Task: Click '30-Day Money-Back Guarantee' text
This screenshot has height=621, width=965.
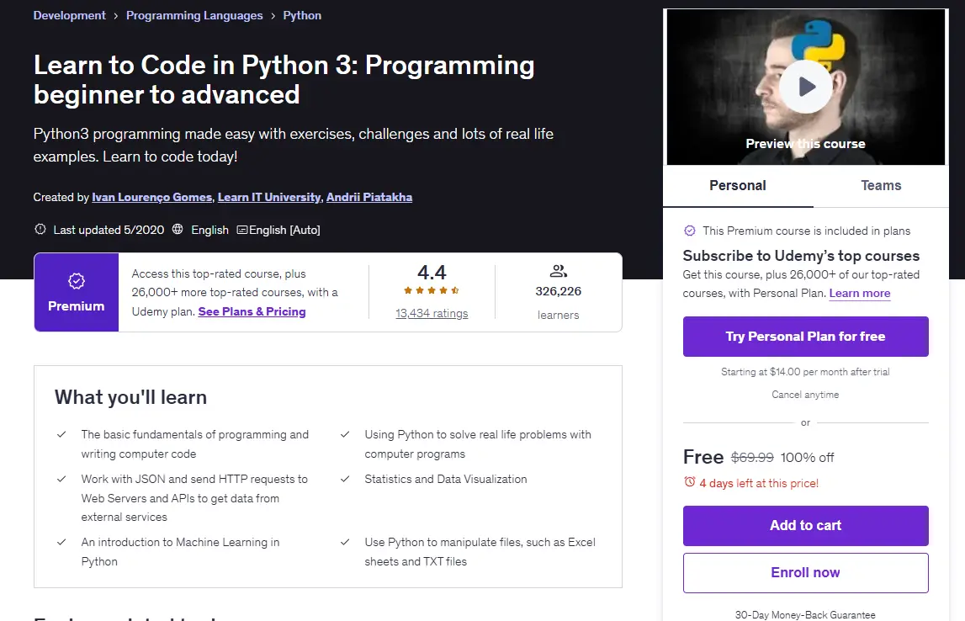Action: tap(805, 614)
